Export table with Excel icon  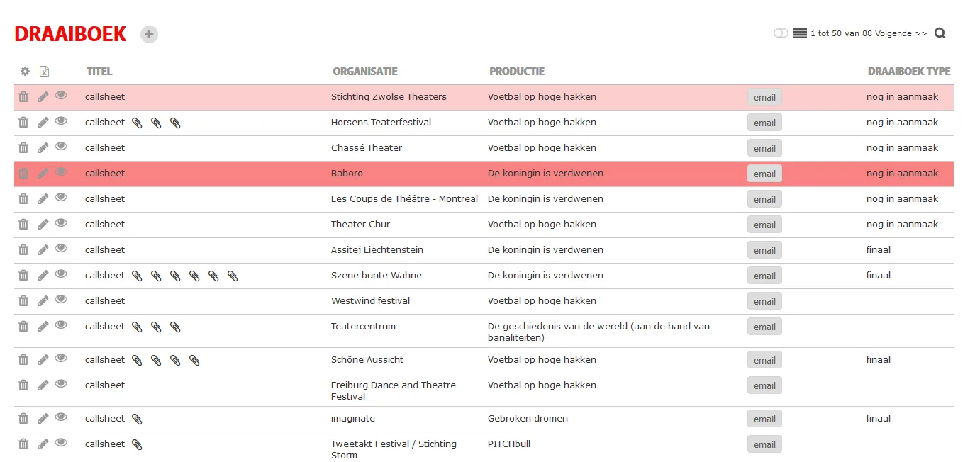[44, 72]
